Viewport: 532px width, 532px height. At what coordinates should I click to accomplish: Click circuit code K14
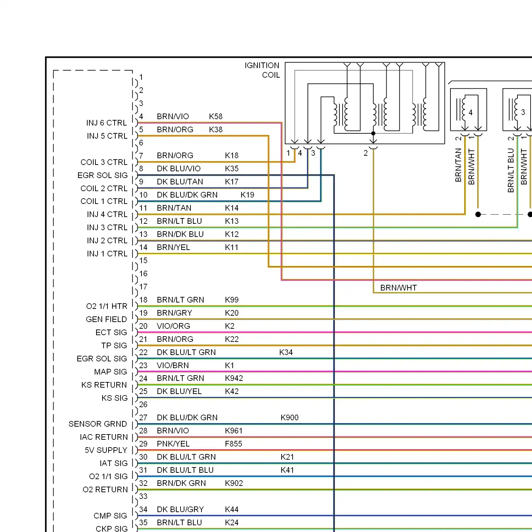pos(232,208)
